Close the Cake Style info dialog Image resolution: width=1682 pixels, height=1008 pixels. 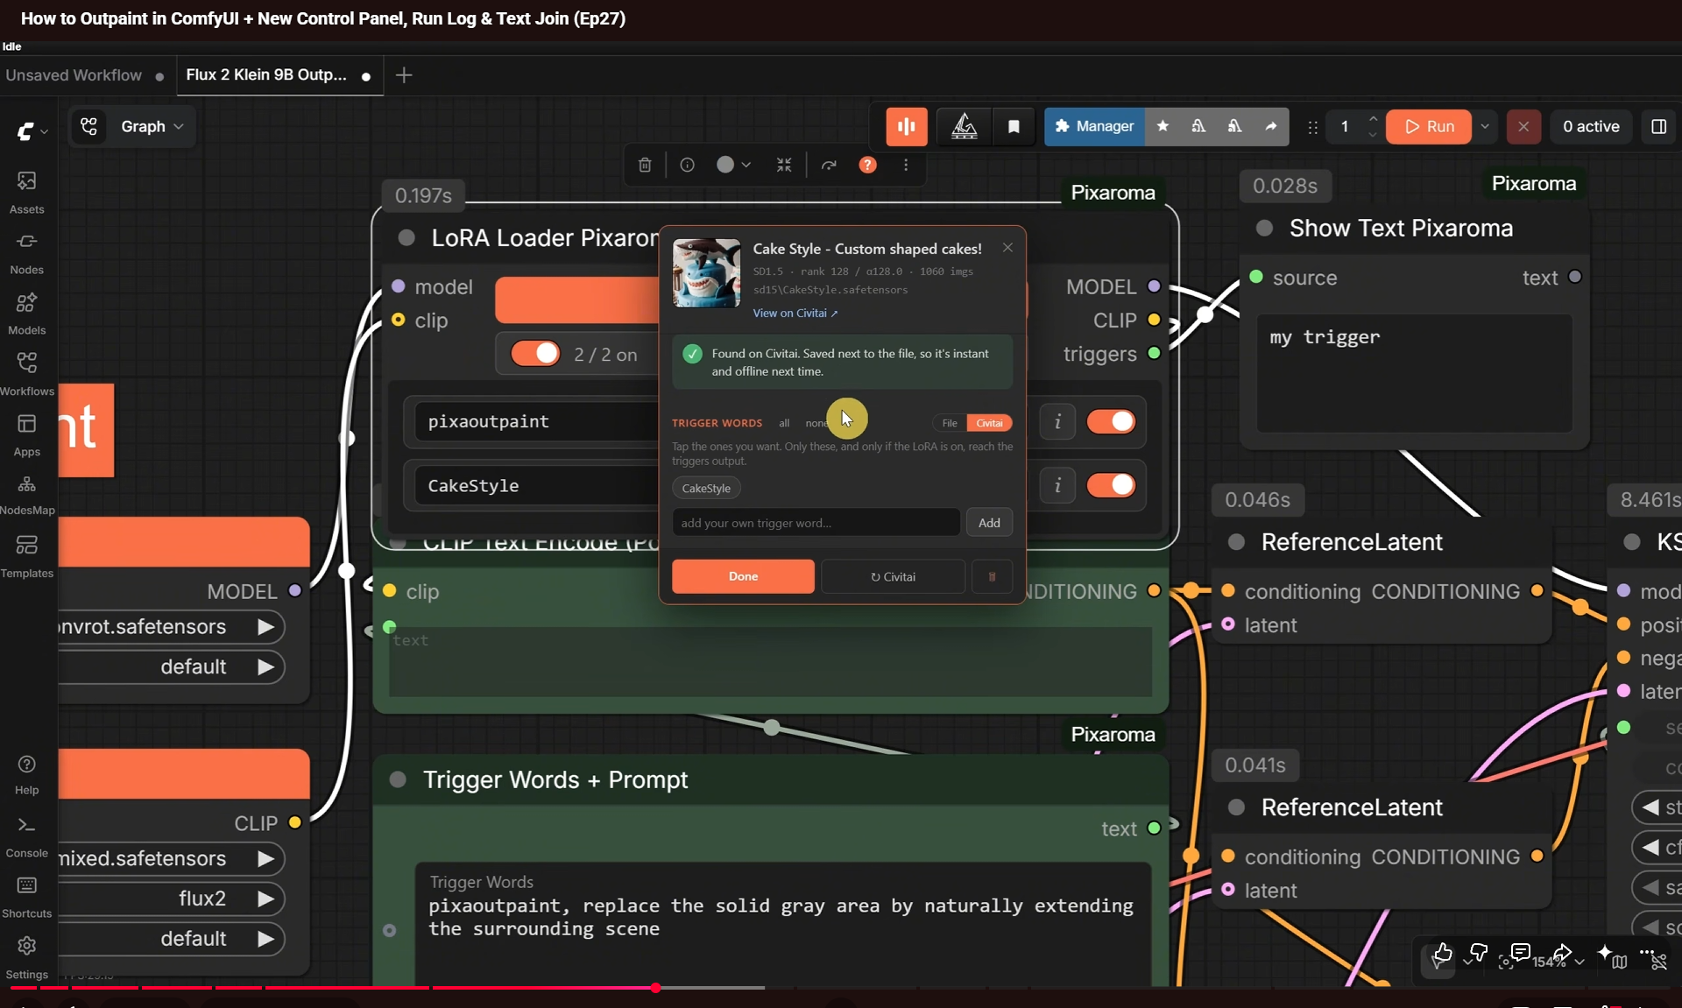1007,248
